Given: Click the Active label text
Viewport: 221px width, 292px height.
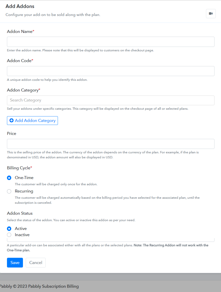Looking at the screenshot, I should point(21,228).
